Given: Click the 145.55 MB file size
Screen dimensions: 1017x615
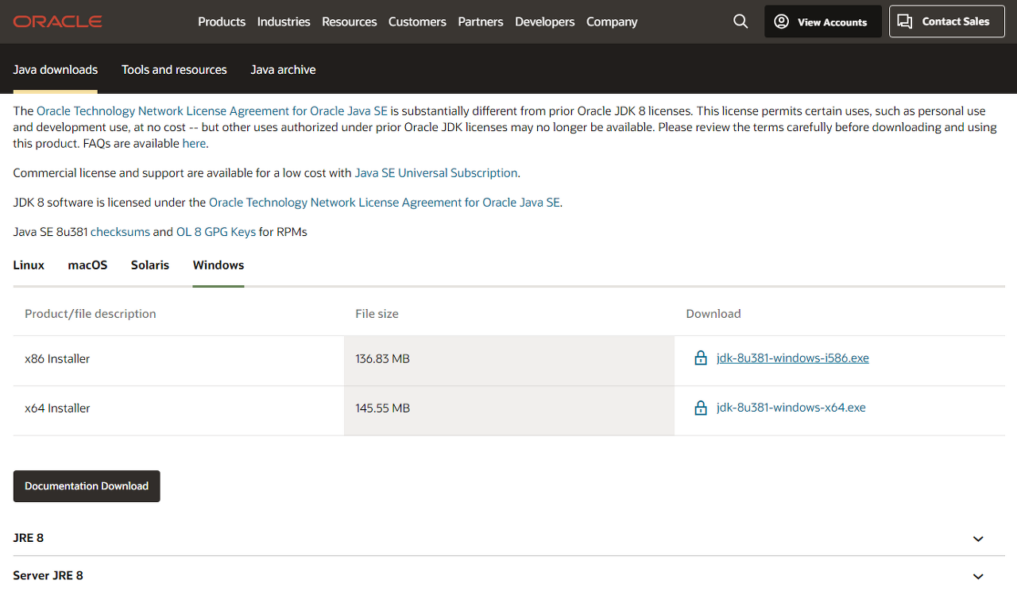Looking at the screenshot, I should [x=383, y=408].
